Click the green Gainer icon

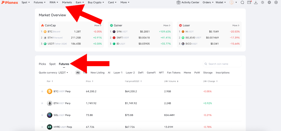tap(111, 25)
